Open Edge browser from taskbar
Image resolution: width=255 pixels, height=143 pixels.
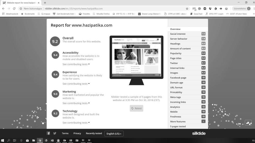[21, 140]
